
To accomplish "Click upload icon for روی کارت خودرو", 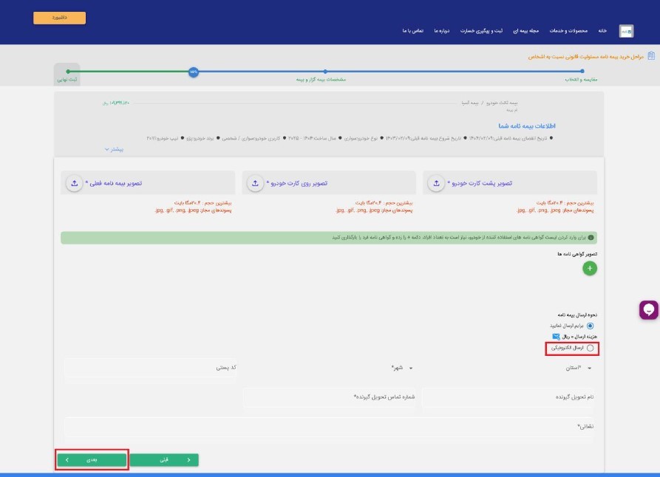I will tap(255, 182).
